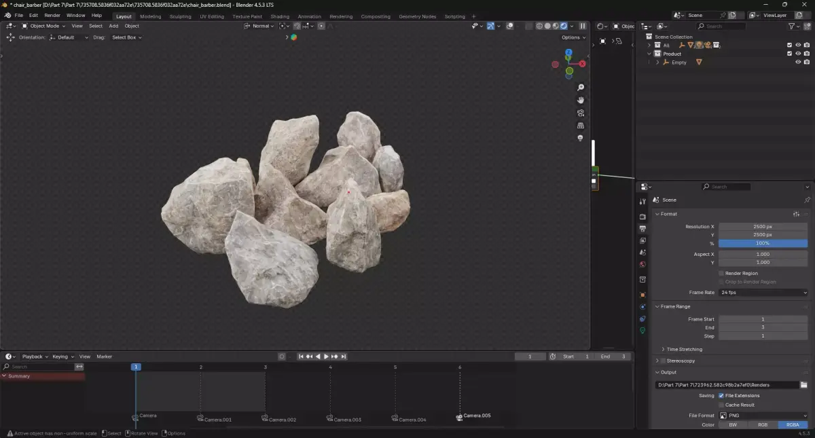815x438 pixels.
Task: Enable the Render Region checkbox
Action: coord(721,273)
